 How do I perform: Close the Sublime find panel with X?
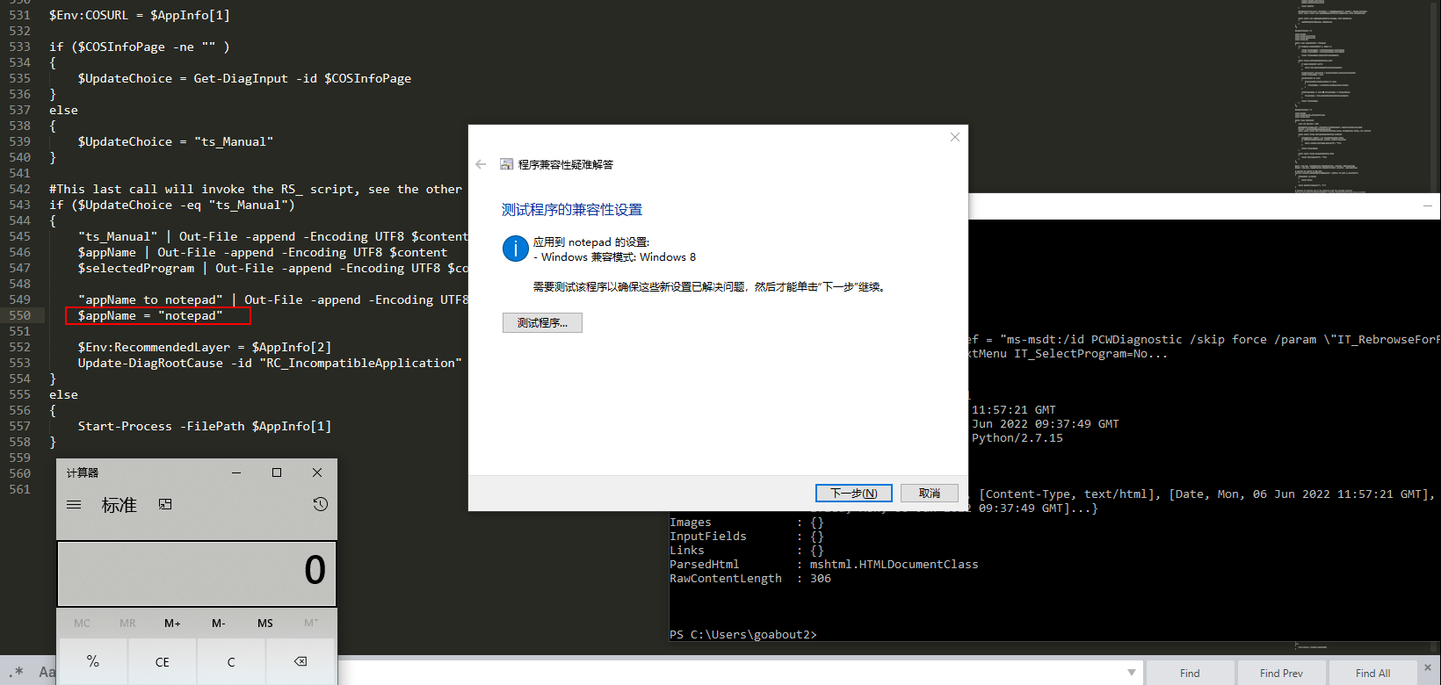[1428, 668]
